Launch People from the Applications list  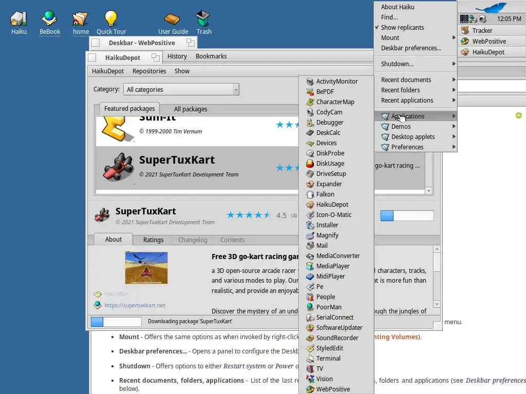tap(336, 297)
